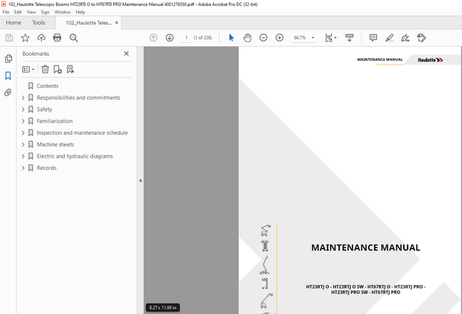The image size is (462, 314).
Task: Click the upload to cloud icon
Action: 41,38
